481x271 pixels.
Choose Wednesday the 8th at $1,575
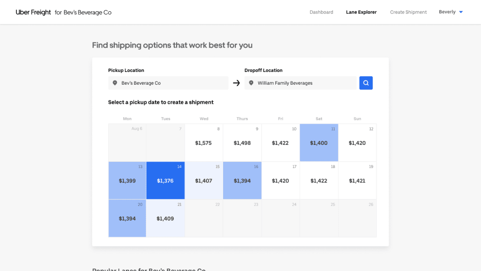pos(204,143)
